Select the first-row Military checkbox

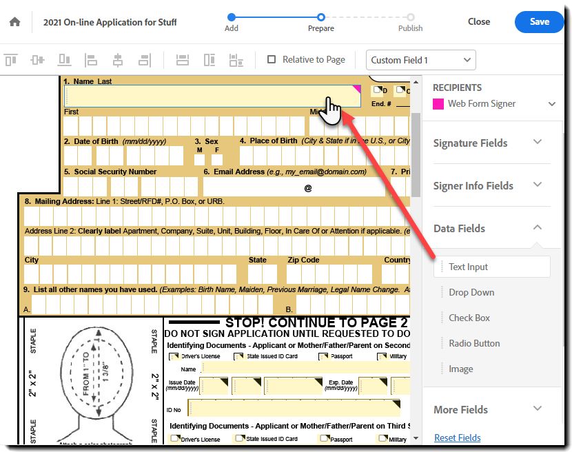(x=382, y=356)
